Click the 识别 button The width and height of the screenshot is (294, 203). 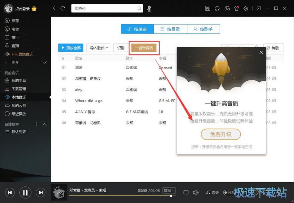(121, 48)
